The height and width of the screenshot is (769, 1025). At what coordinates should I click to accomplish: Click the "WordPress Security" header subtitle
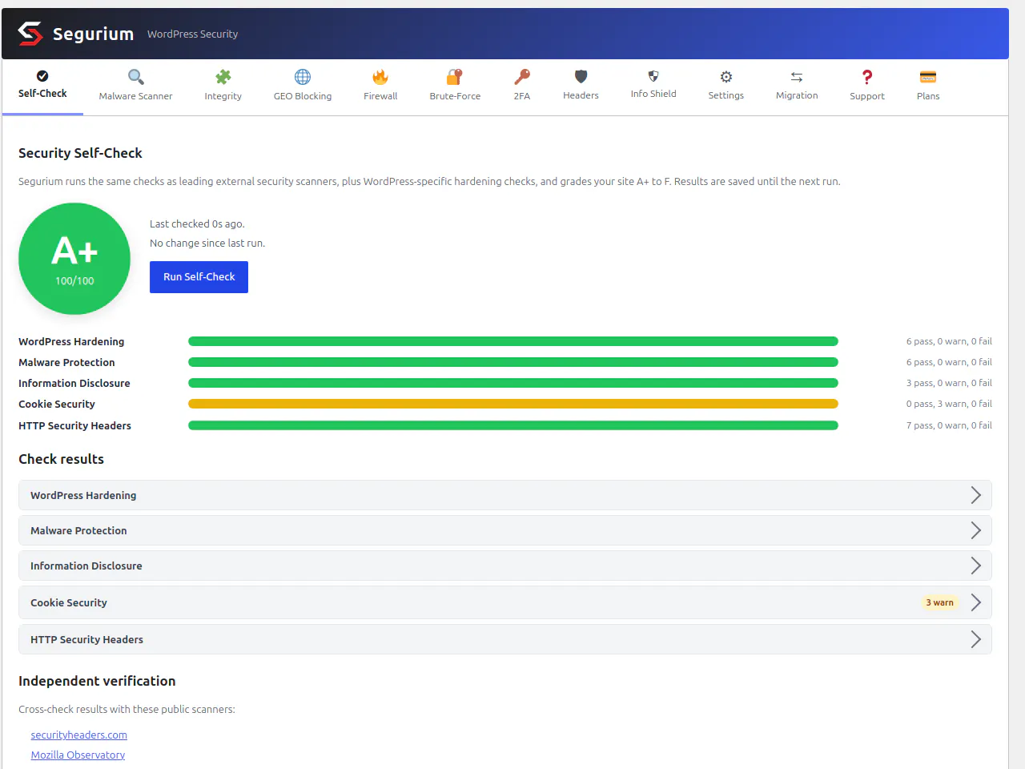[192, 34]
